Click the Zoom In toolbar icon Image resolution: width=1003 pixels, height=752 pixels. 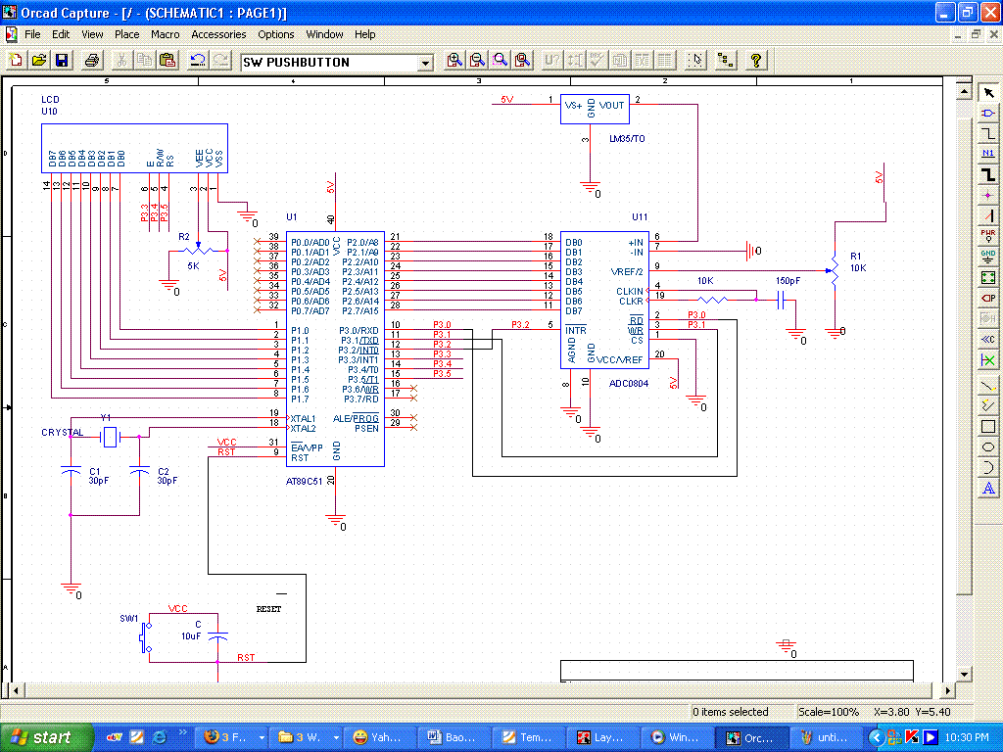(454, 61)
